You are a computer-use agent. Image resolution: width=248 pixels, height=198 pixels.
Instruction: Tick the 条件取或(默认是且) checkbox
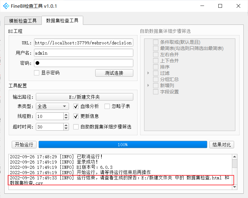[x=156, y=42]
